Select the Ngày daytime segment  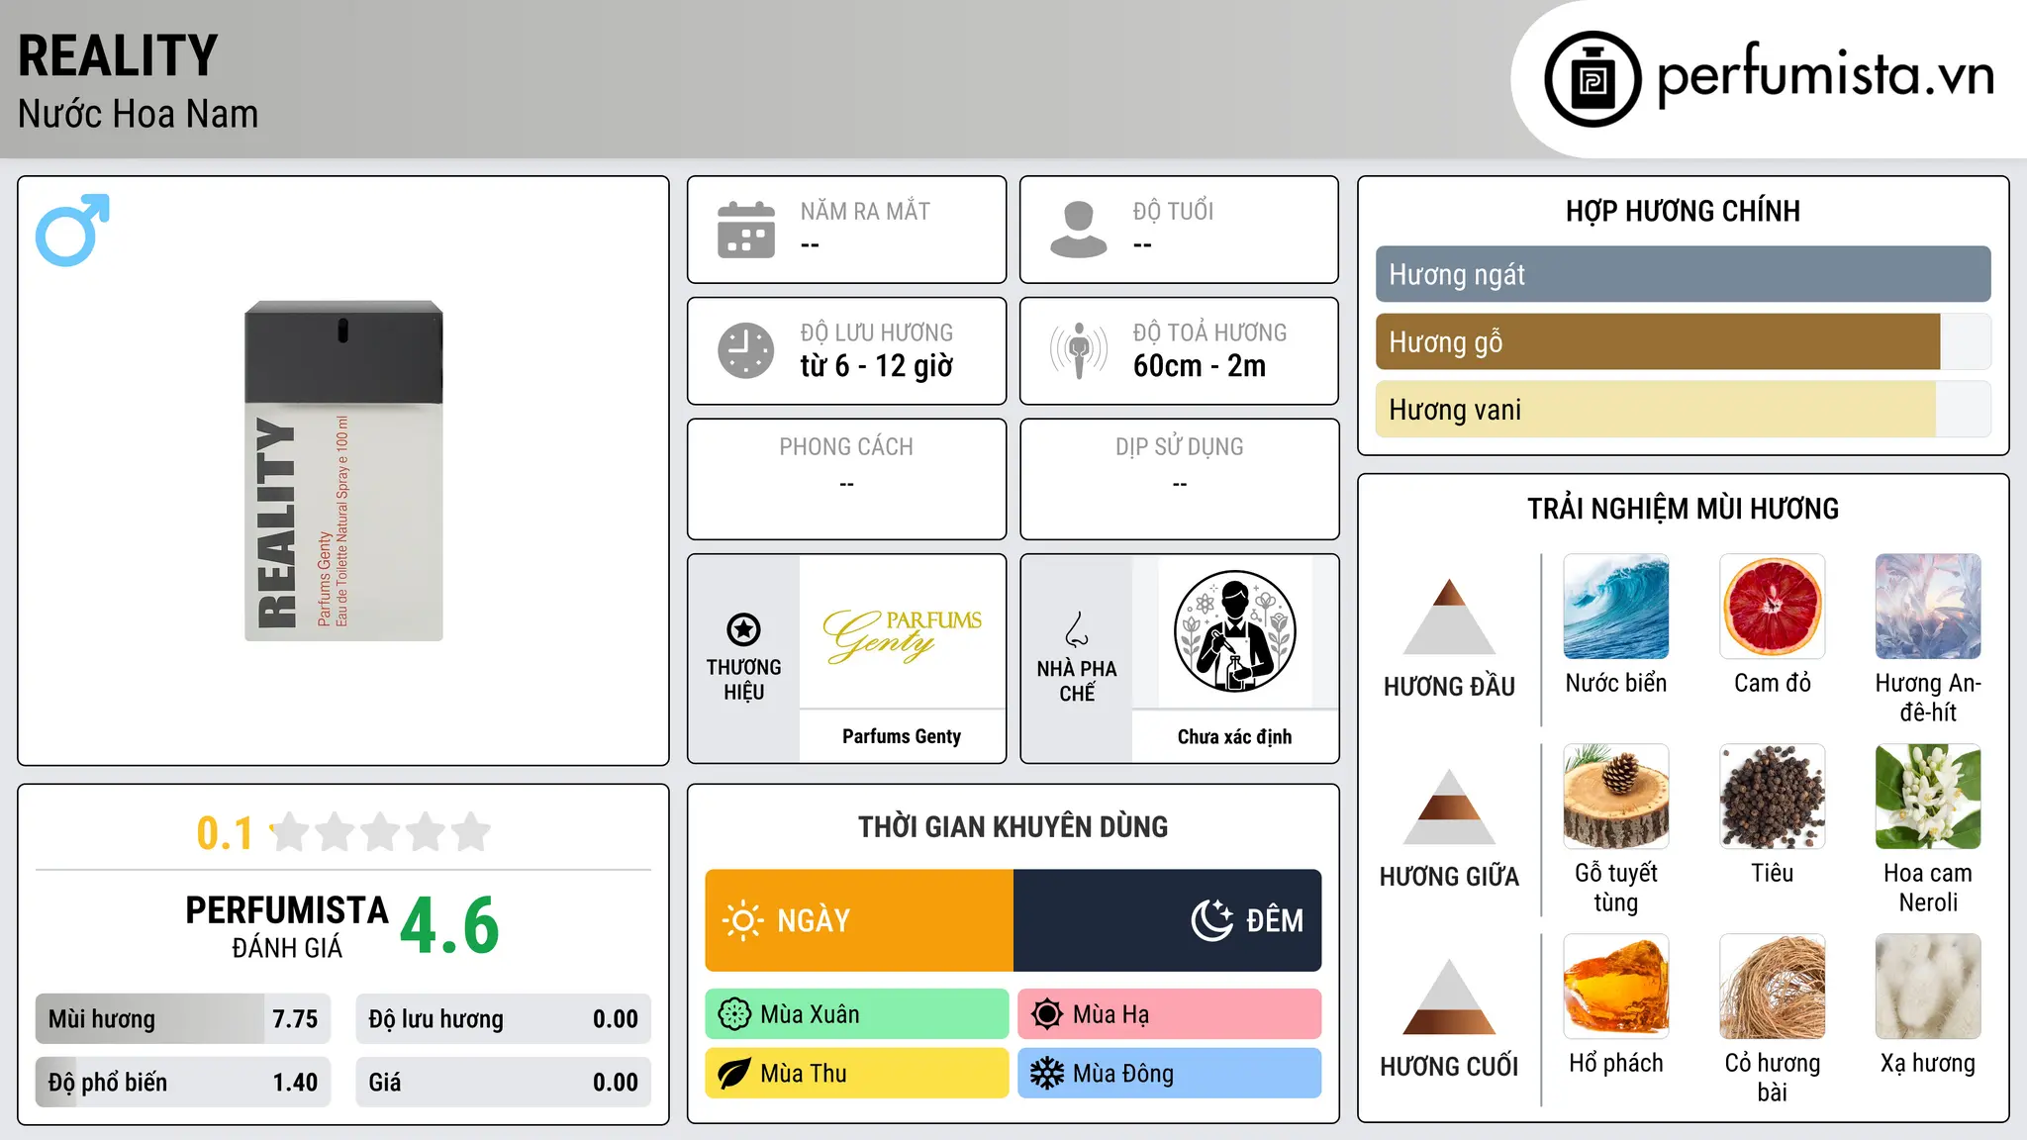859,920
